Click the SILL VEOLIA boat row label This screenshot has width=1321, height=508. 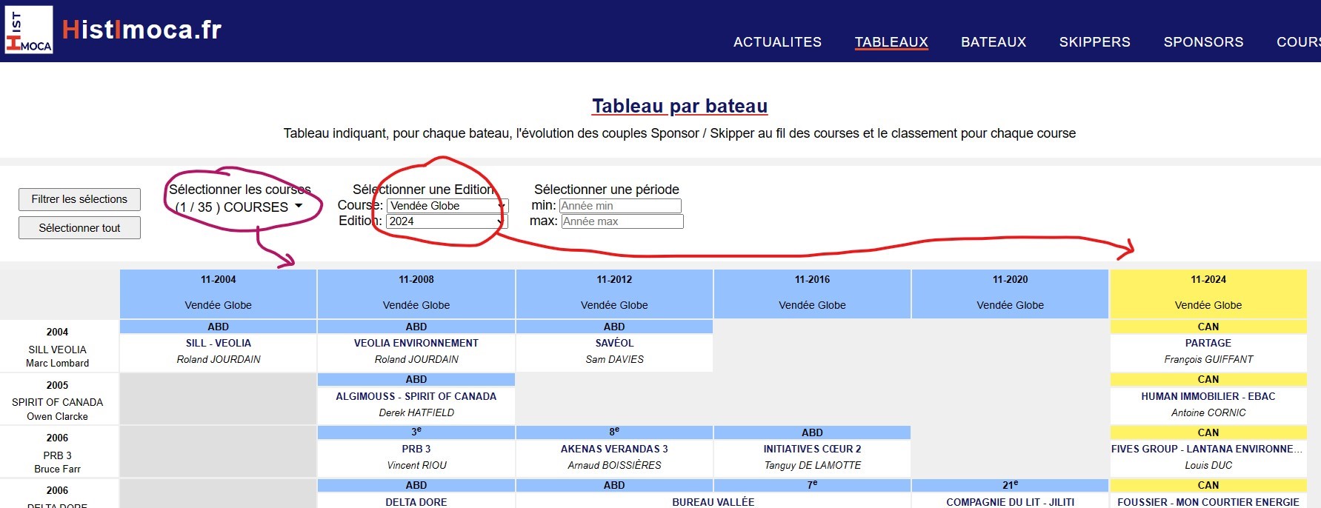pyautogui.click(x=58, y=347)
